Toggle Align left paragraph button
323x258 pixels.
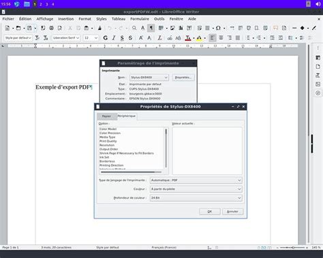pos(213,38)
